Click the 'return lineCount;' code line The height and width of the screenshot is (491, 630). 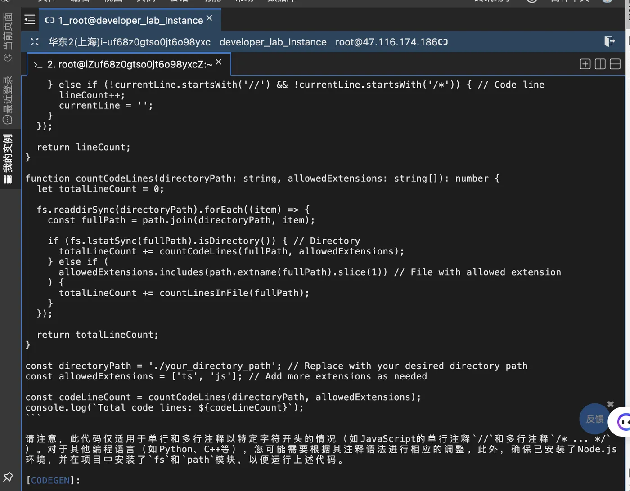[84, 147]
